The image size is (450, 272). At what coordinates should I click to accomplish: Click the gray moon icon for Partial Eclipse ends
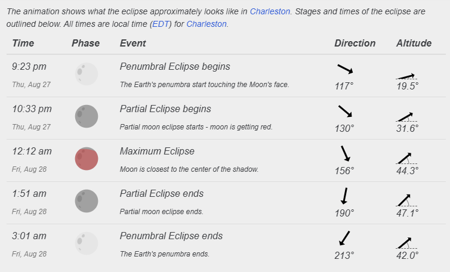87,201
